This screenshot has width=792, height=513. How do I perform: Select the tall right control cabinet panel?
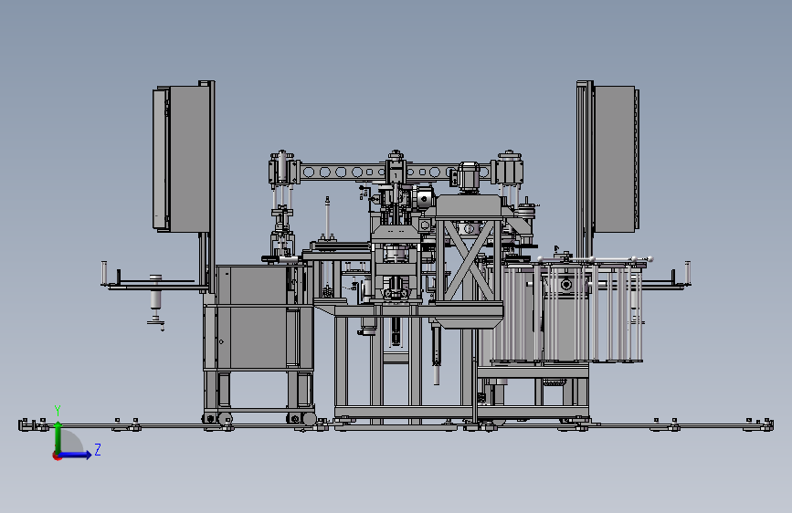(615, 159)
